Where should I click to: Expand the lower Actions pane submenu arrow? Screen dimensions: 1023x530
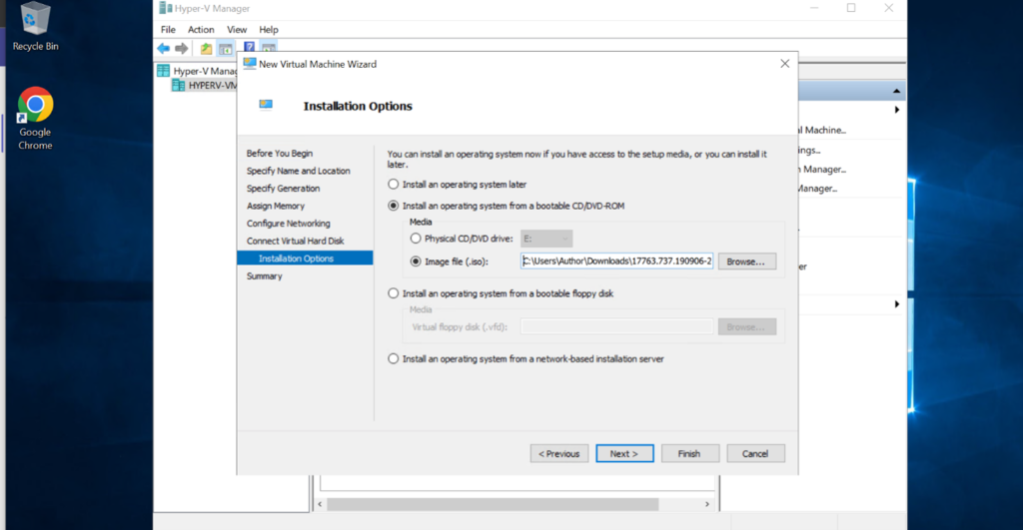pyautogui.click(x=897, y=304)
